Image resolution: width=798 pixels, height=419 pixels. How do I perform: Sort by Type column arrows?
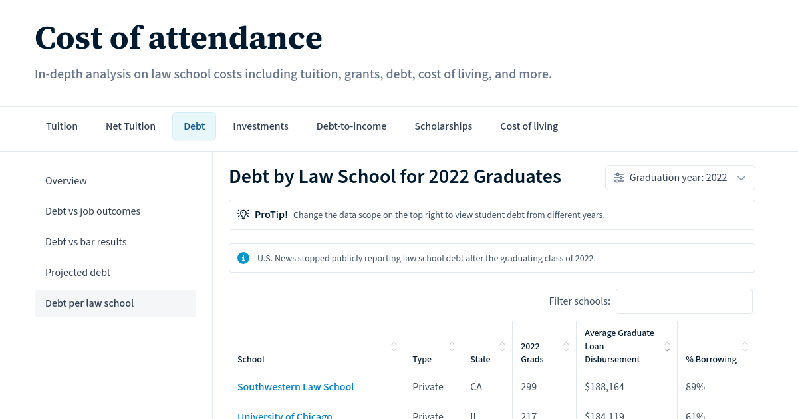(x=452, y=347)
